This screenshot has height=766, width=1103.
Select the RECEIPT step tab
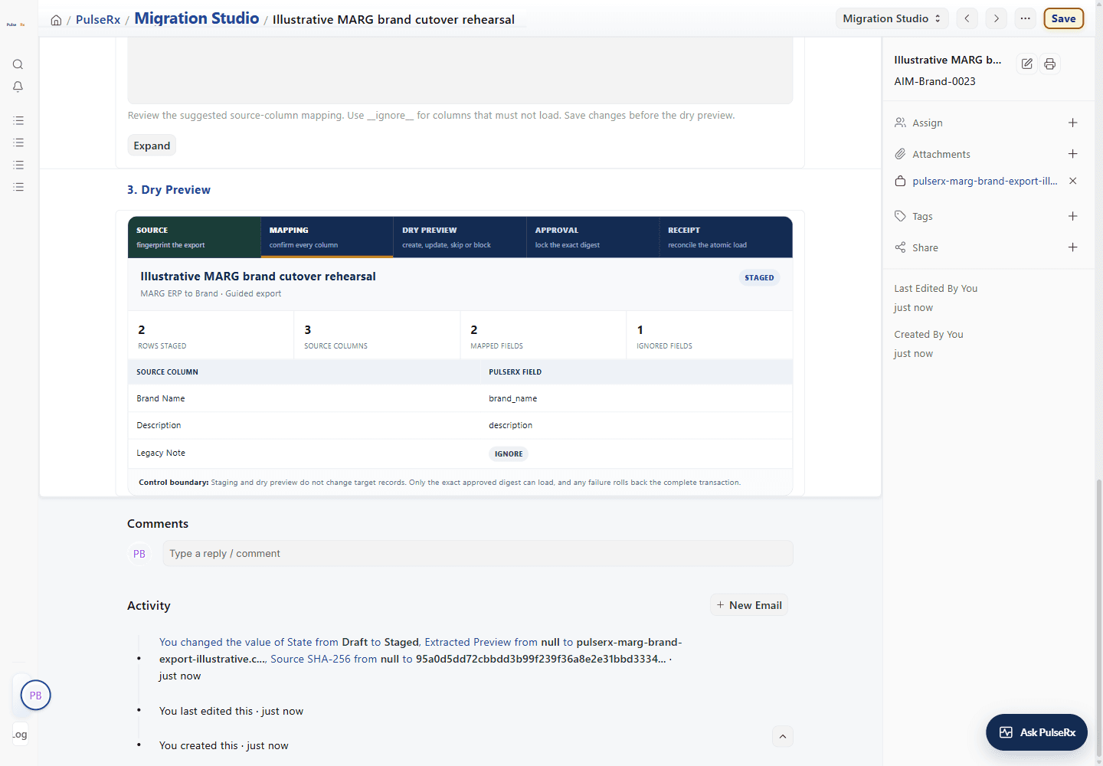point(725,237)
